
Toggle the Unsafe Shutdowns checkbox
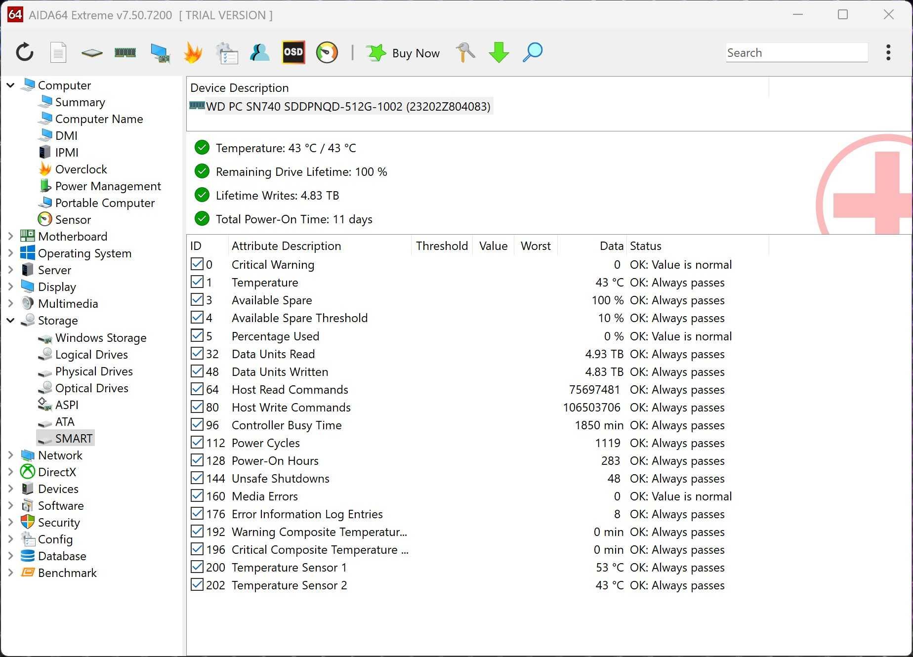click(x=197, y=478)
